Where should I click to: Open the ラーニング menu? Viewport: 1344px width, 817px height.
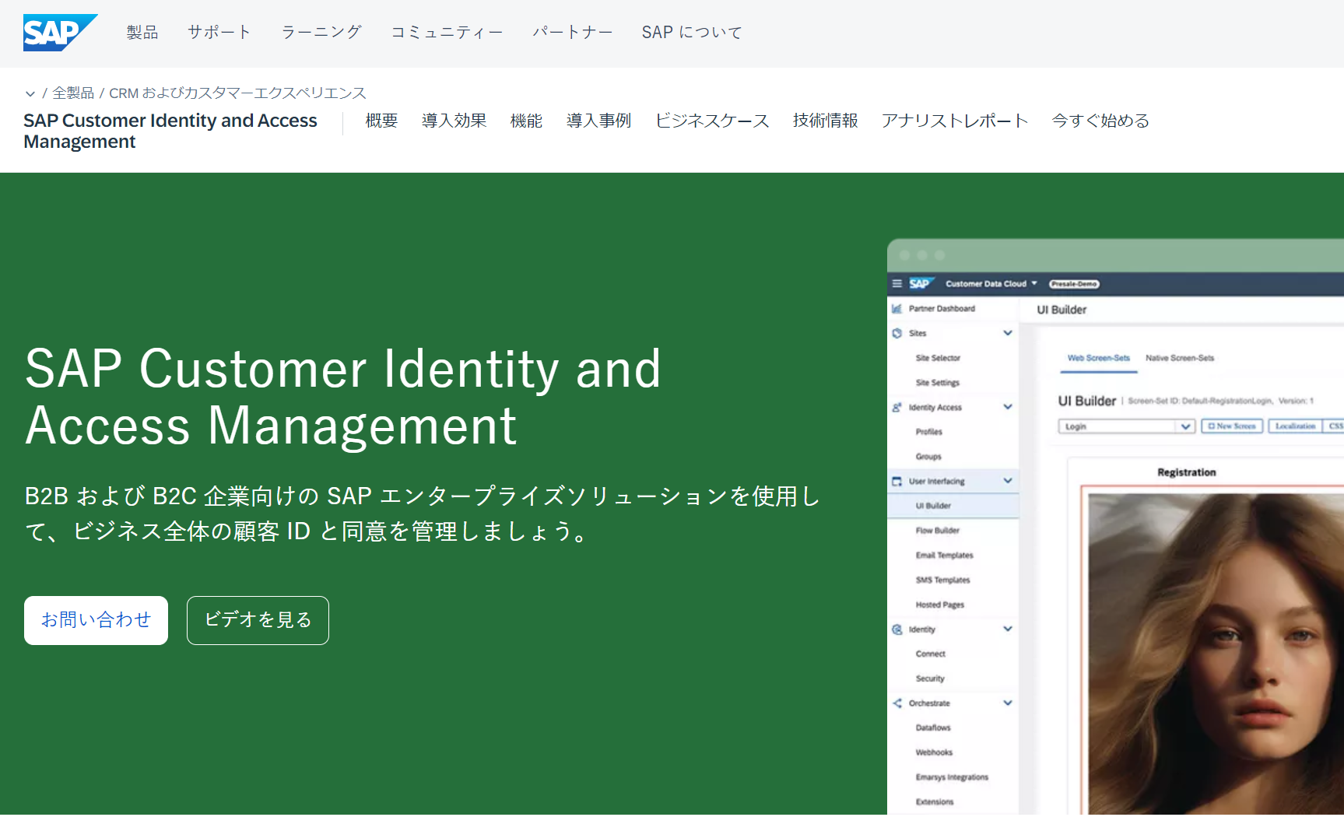click(321, 33)
